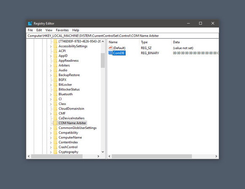Image resolution: width=245 pixels, height=189 pixels.
Task: Click the ComputerName folder icon
Action: tap(55, 137)
